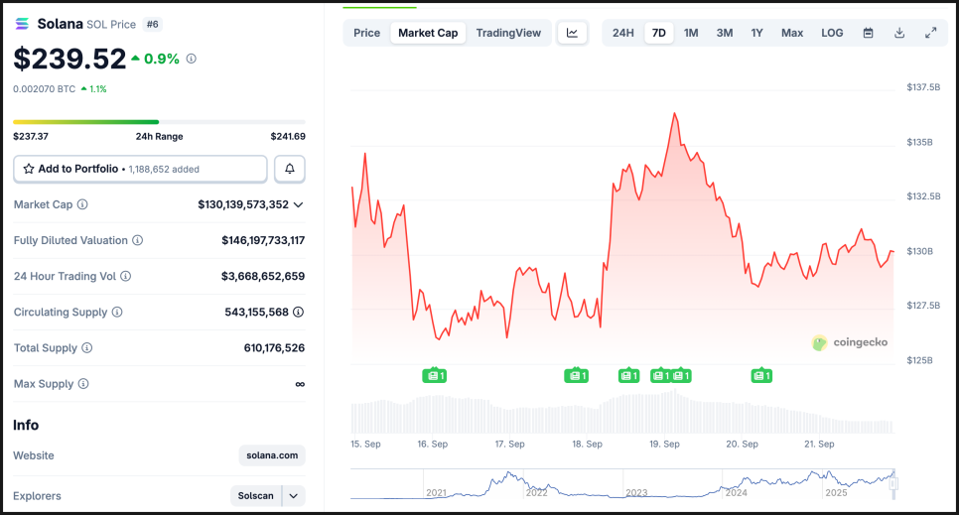The image size is (959, 515).
Task: Click the Max Supply info icon
Action: tap(83, 383)
